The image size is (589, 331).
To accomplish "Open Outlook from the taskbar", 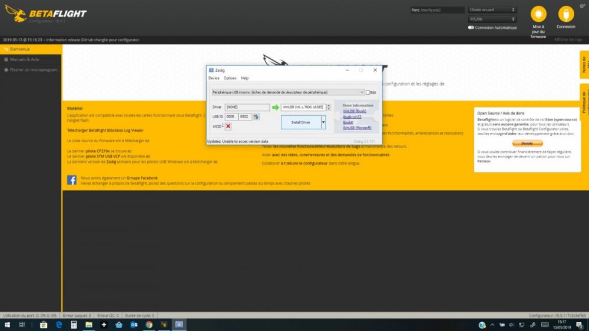I will pos(134,325).
